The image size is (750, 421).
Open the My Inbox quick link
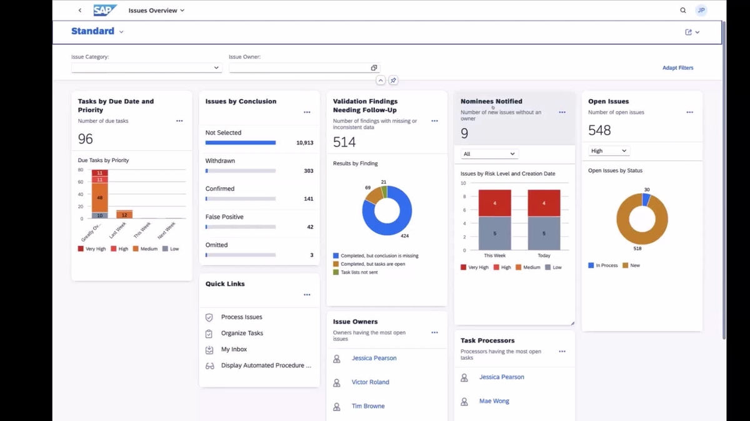234,350
